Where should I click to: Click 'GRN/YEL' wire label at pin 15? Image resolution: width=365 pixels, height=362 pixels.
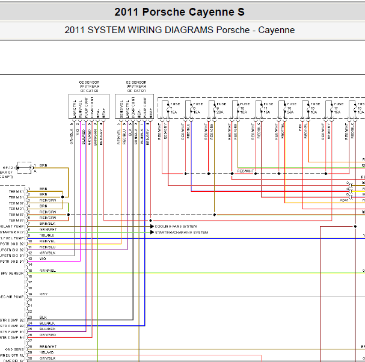click(x=48, y=271)
